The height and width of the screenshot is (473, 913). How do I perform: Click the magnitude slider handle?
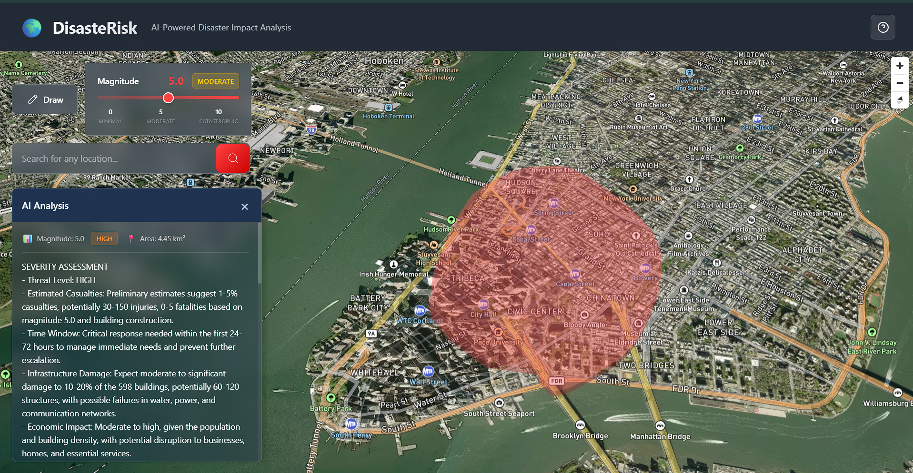coord(168,98)
